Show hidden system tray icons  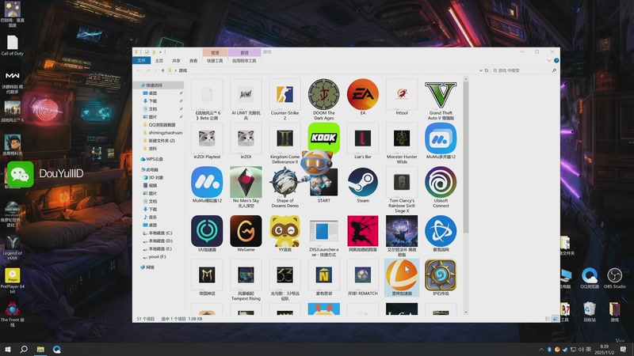pyautogui.click(x=541, y=349)
